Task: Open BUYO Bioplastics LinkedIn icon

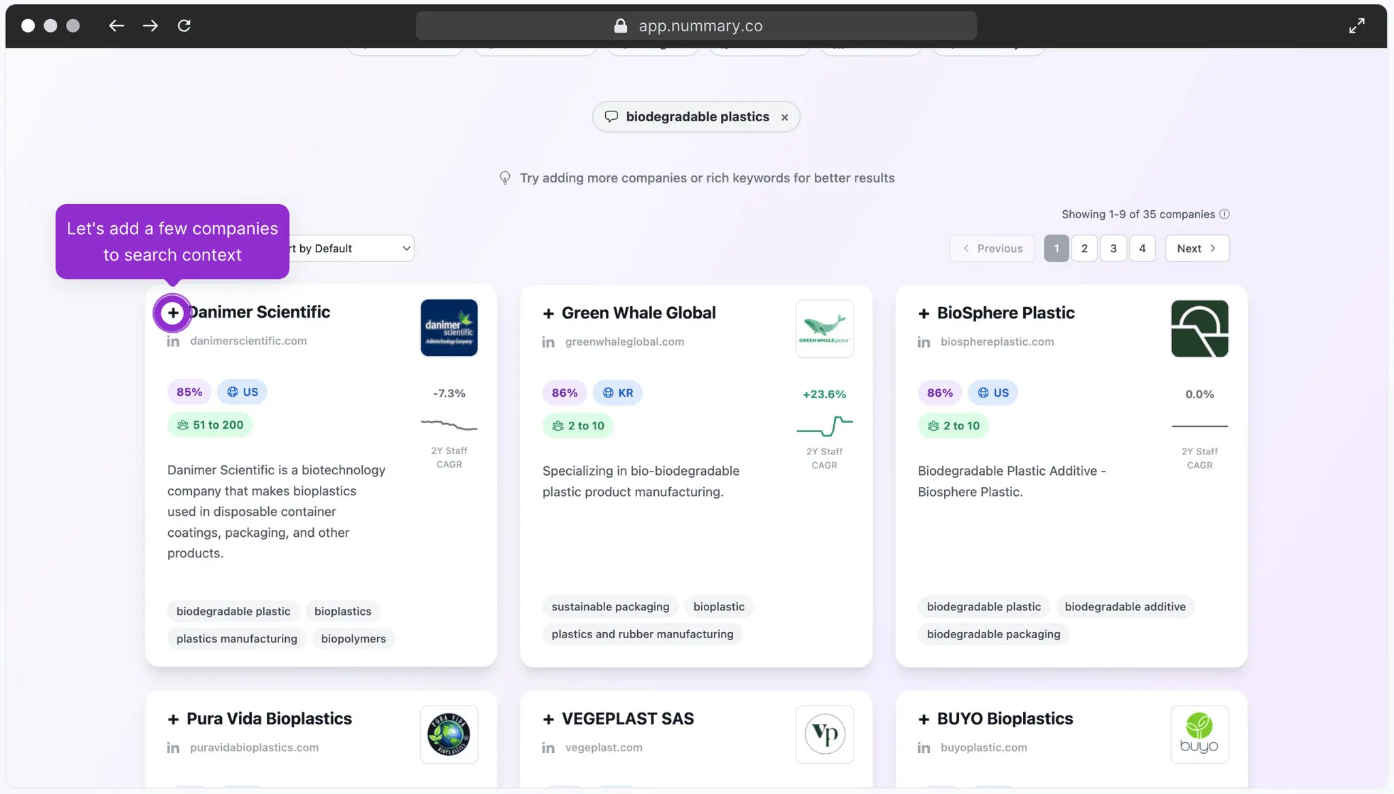Action: (924, 748)
